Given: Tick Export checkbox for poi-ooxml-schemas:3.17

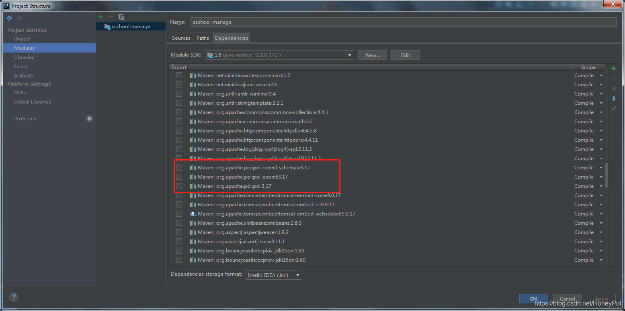Looking at the screenshot, I should tap(179, 168).
